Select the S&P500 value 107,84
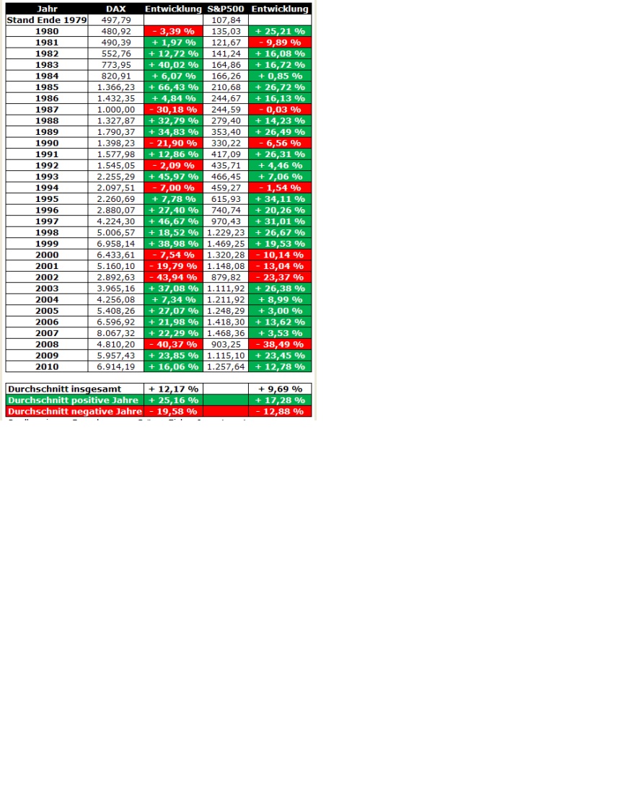The image size is (642, 812). tap(226, 19)
